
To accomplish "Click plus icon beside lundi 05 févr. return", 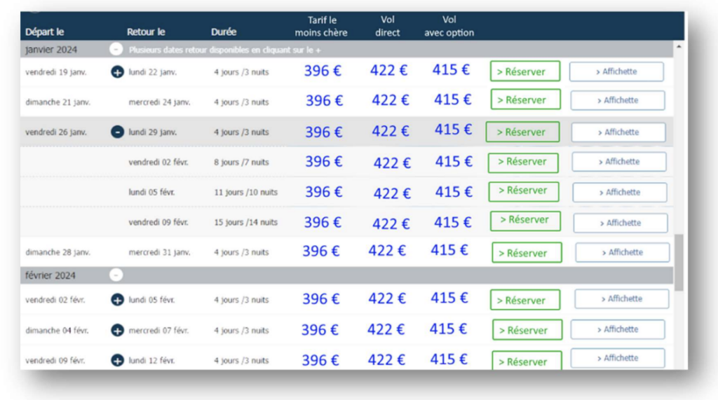I will [x=117, y=300].
